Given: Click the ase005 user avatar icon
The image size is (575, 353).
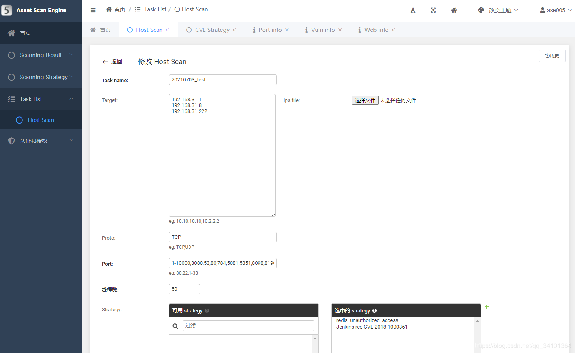Looking at the screenshot, I should pyautogui.click(x=543, y=10).
